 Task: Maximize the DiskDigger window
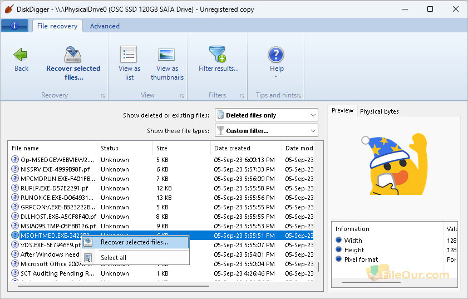pyautogui.click(x=430, y=9)
